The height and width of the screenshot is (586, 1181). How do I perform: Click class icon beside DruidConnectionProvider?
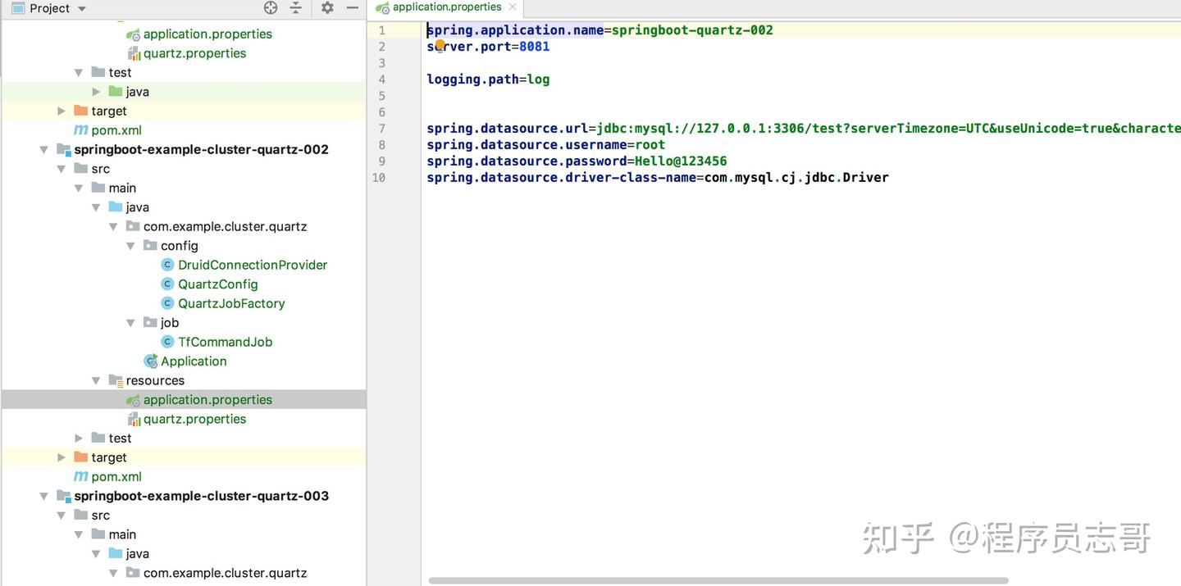[167, 265]
